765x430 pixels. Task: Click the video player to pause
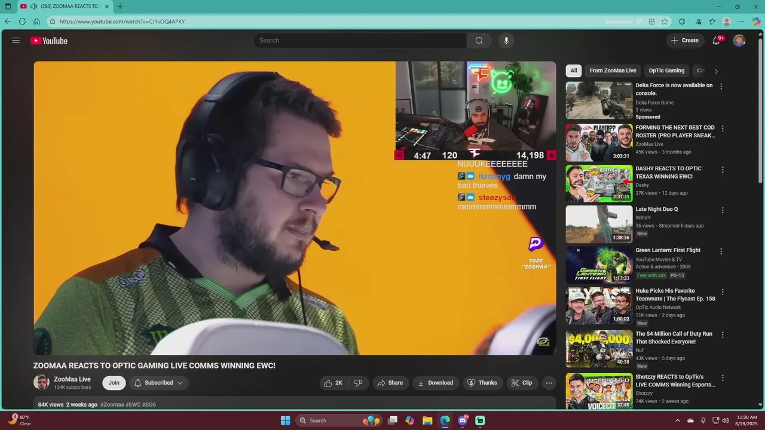(x=295, y=208)
